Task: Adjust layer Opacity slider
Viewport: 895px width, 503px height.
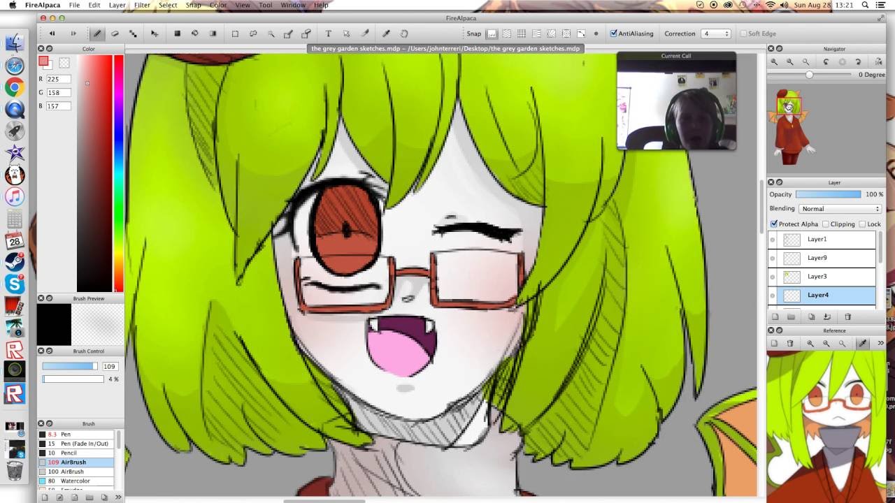Action: [x=829, y=194]
